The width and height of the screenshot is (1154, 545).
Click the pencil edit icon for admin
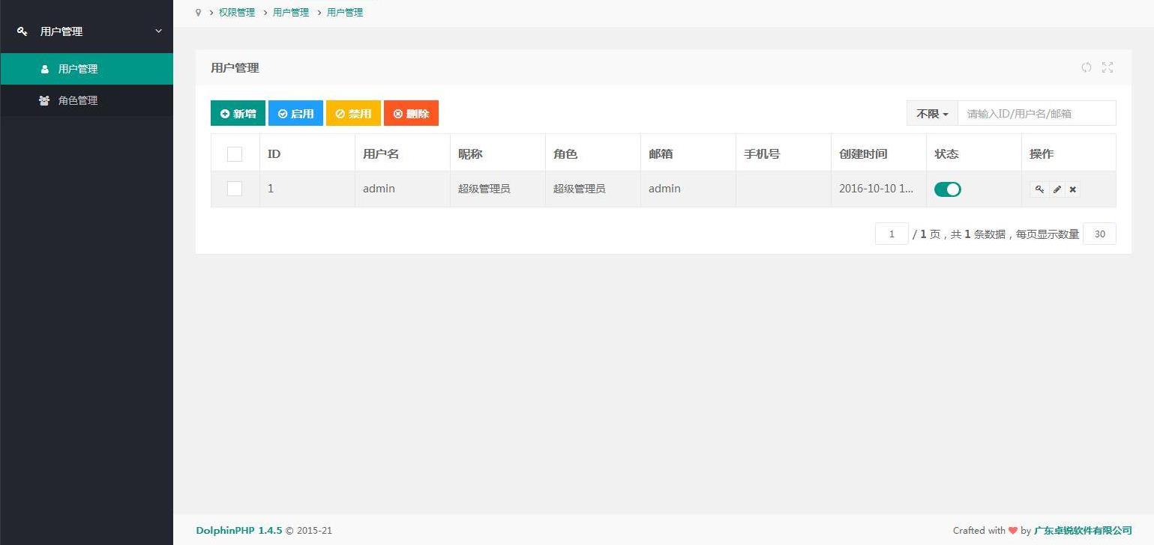pos(1057,189)
